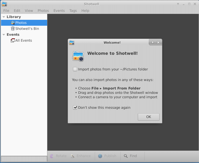This screenshot has width=199, height=163.
Task: Minimize the Shotwell main window
Action: pos(184,4)
